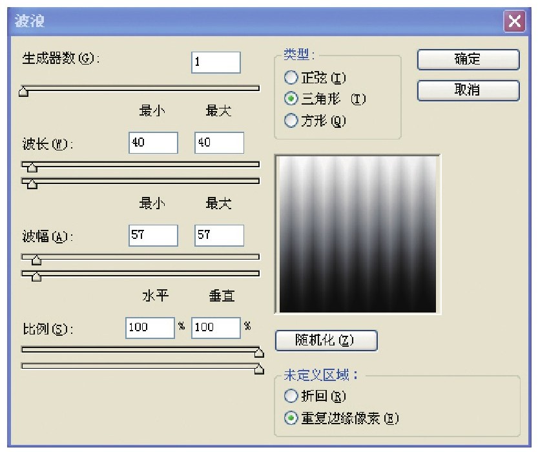Click the 比例 vertical slider handle
Viewport: 538px width, 452px height.
(x=259, y=369)
